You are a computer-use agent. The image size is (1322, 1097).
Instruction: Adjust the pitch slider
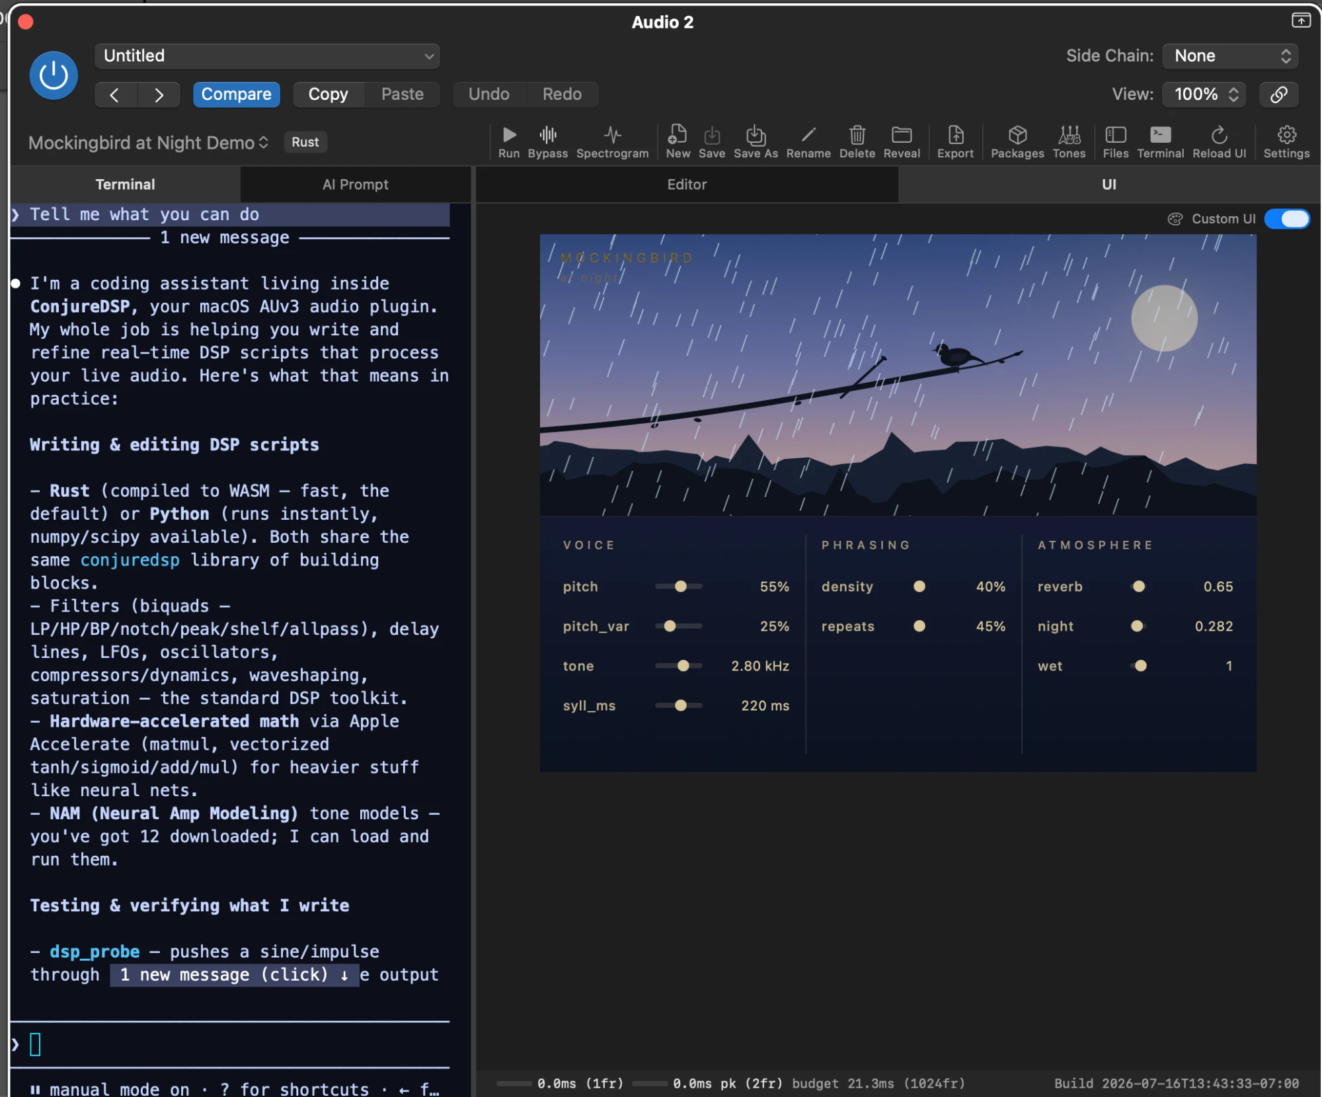(x=679, y=587)
